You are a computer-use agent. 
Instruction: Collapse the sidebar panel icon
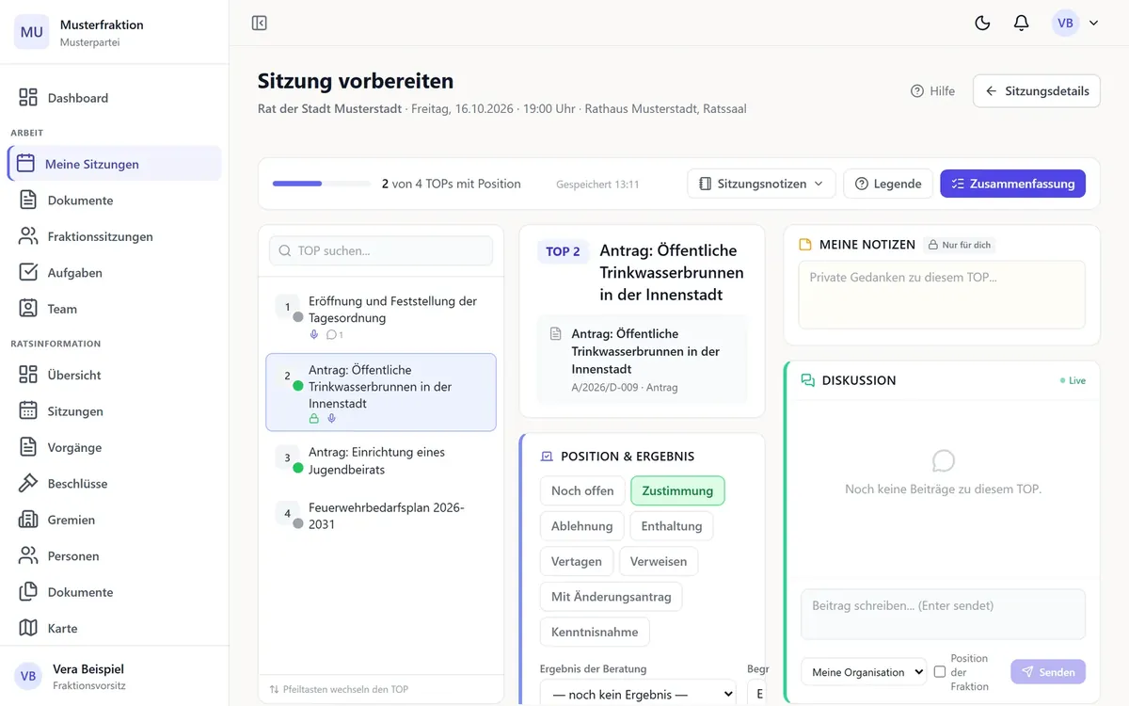pyautogui.click(x=260, y=24)
